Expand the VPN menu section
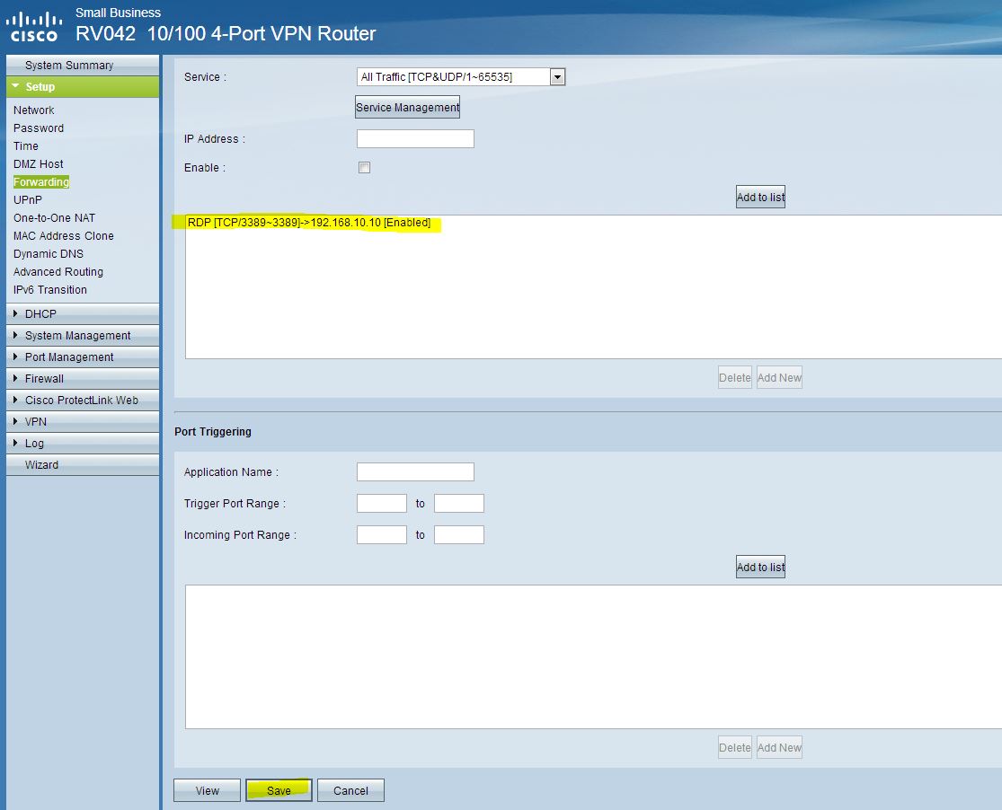The height and width of the screenshot is (810, 1002). point(83,421)
